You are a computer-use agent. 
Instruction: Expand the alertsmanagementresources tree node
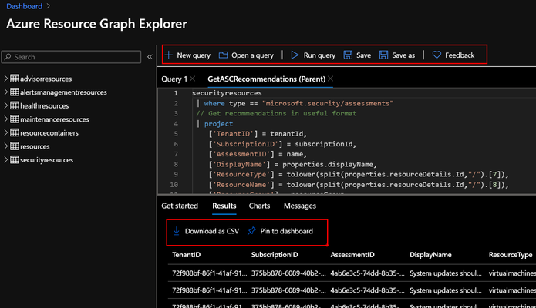pos(5,92)
